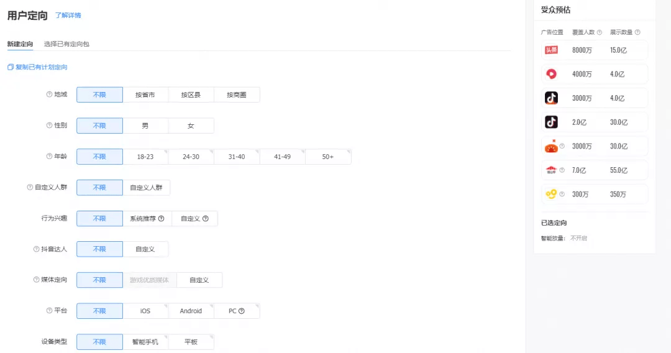Click the red play icon in the 4000万 row
This screenshot has width=671, height=353.
(551, 74)
